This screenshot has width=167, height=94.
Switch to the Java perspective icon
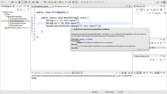point(165,2)
